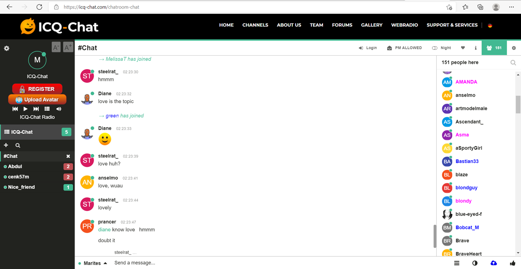Toggle the PM ALLOWED setting
The width and height of the screenshot is (521, 269).
click(404, 48)
